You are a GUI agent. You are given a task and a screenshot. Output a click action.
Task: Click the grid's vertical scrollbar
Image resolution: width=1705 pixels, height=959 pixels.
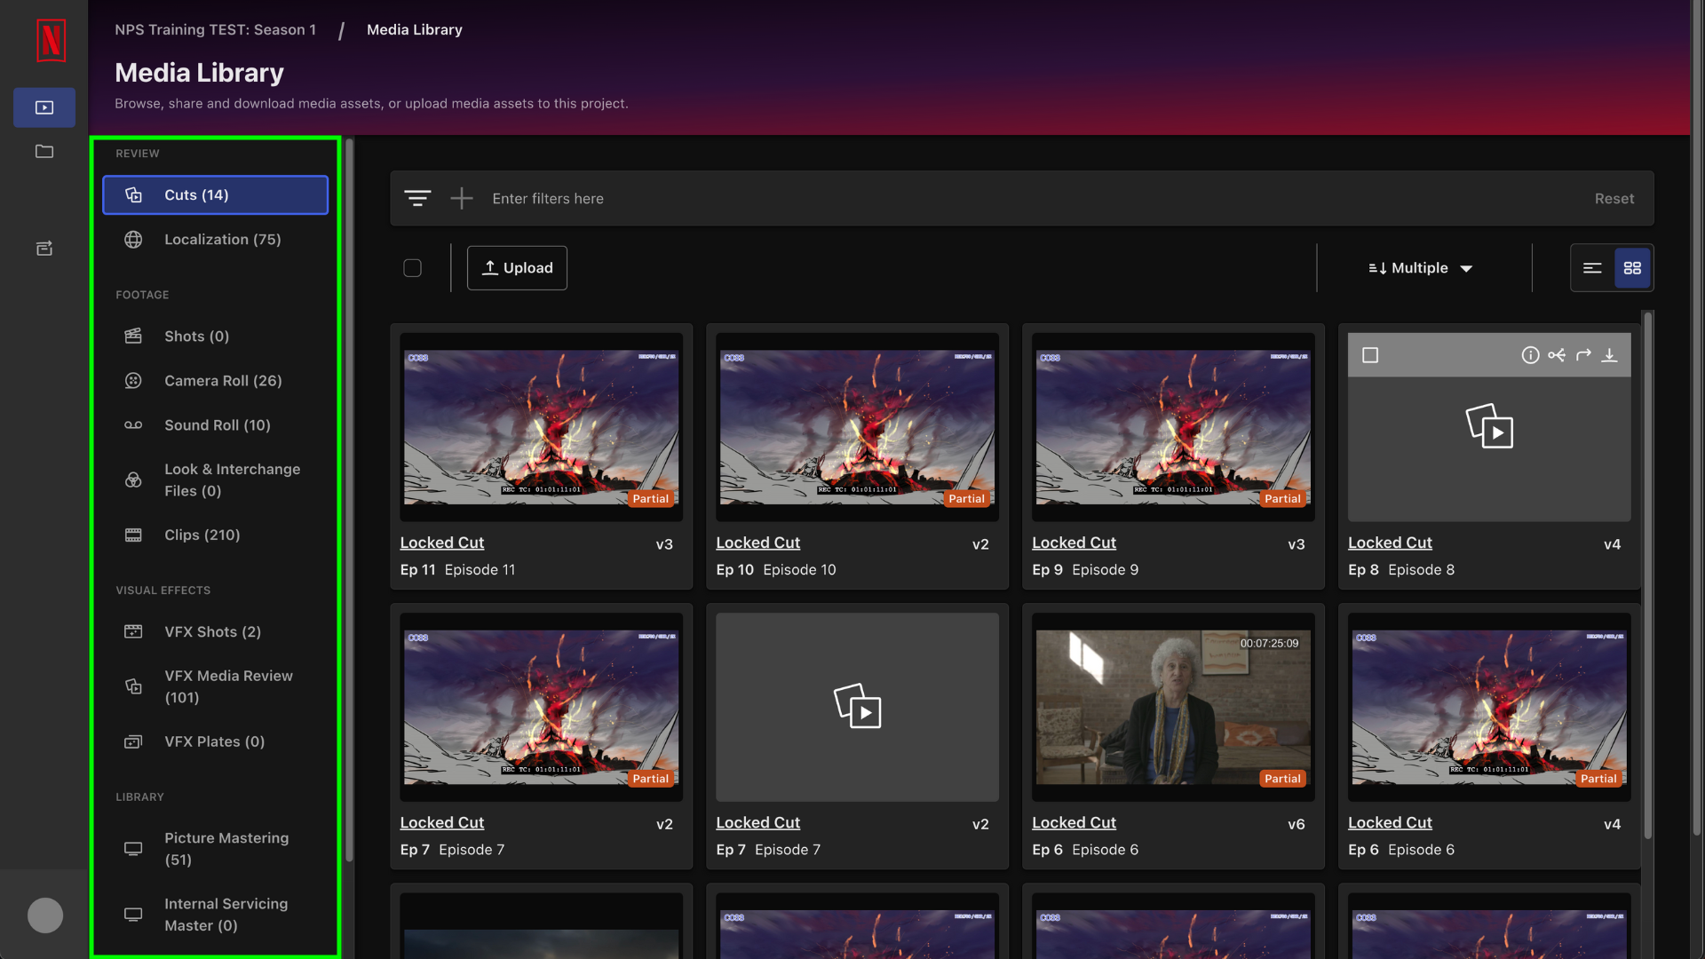1648,575
